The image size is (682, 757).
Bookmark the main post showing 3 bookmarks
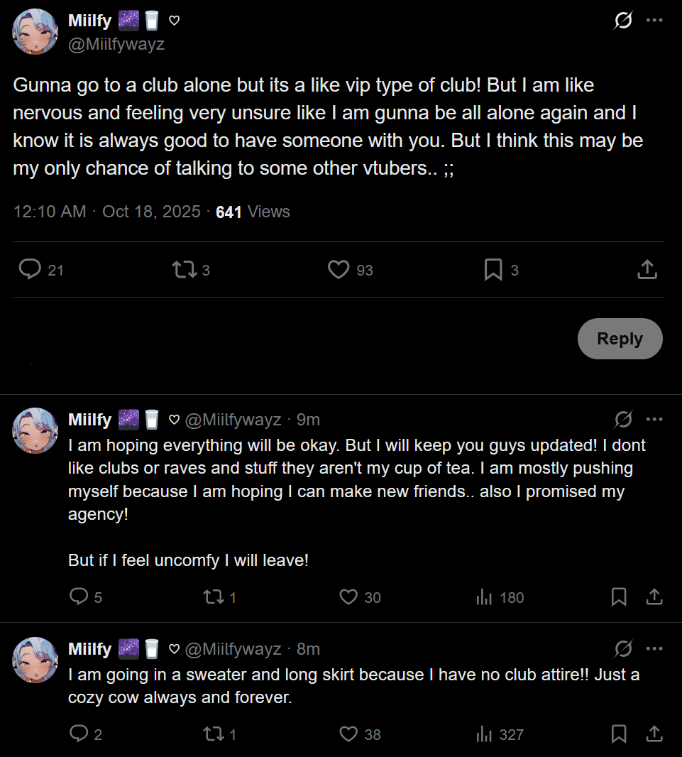click(493, 269)
